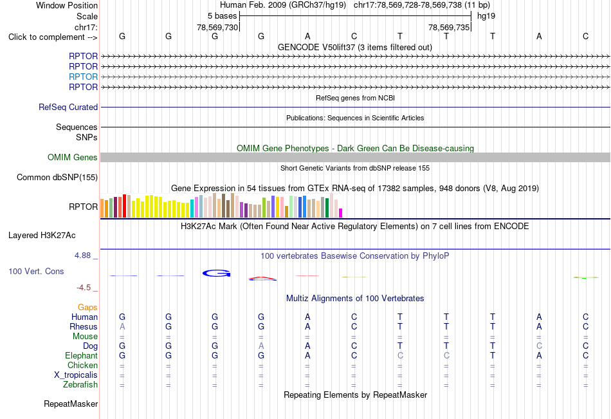Click the SNPs track label
Screen dimensions: 611x419
pos(87,137)
